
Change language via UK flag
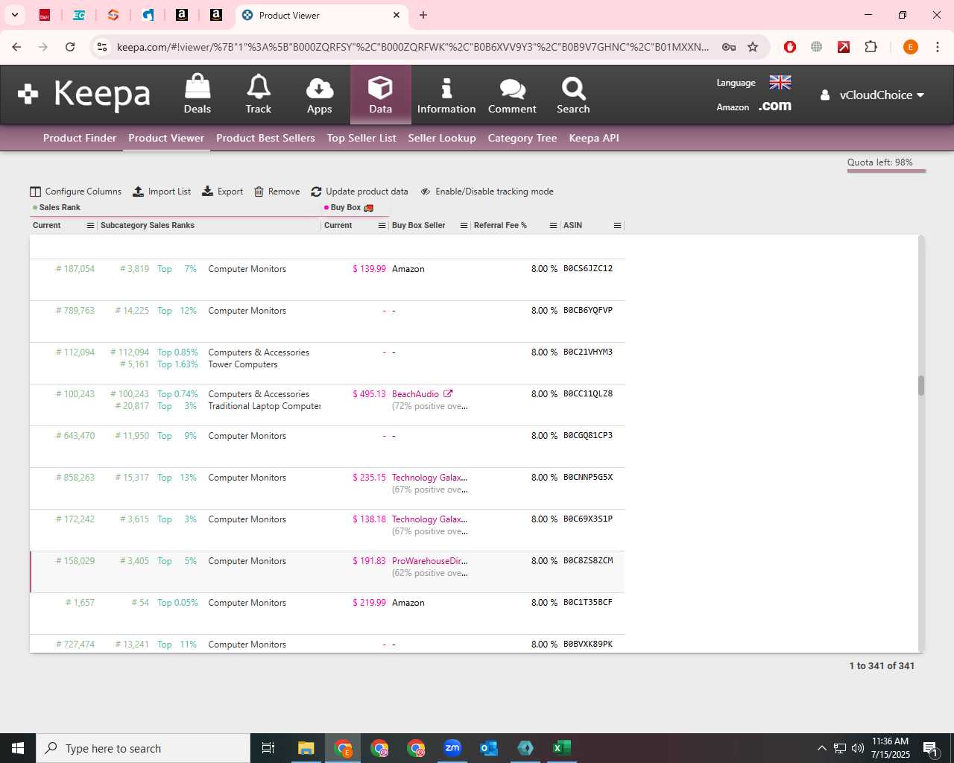tap(780, 82)
